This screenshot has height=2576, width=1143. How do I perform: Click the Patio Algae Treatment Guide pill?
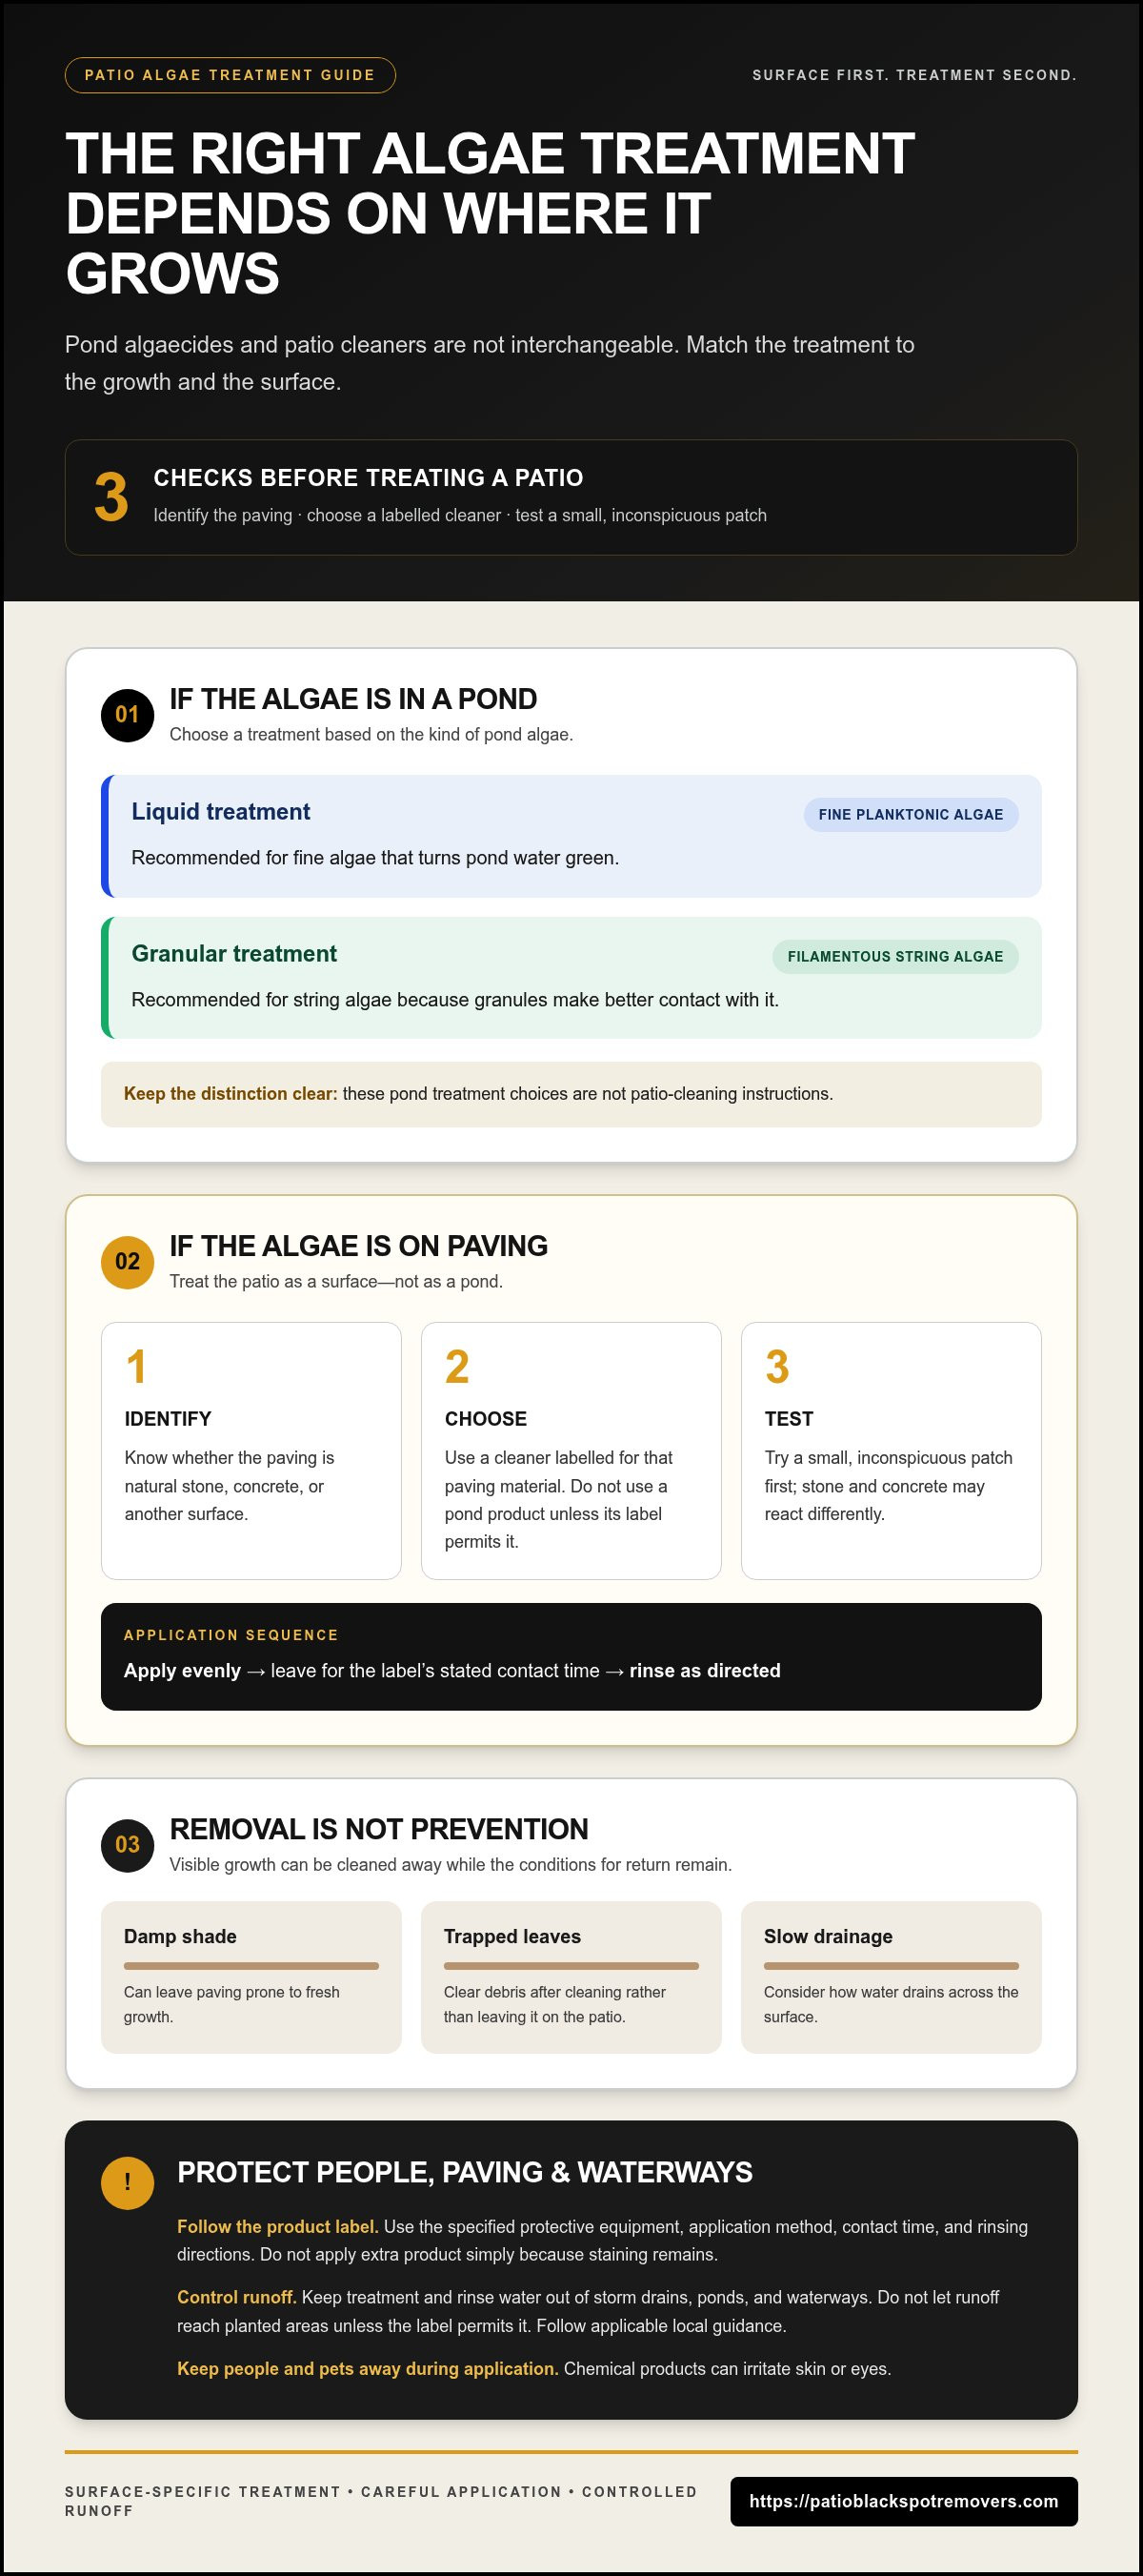tap(230, 75)
